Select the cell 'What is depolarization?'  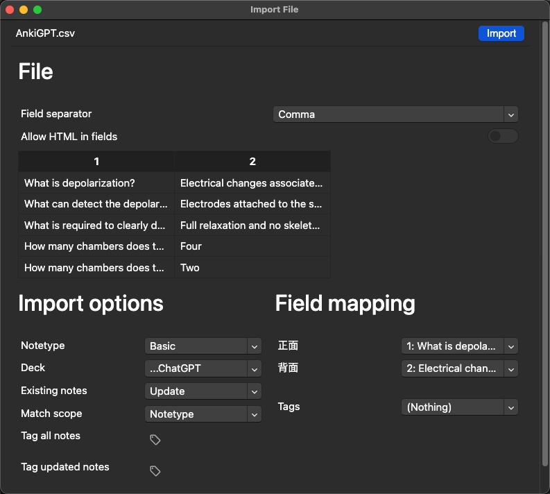point(96,183)
